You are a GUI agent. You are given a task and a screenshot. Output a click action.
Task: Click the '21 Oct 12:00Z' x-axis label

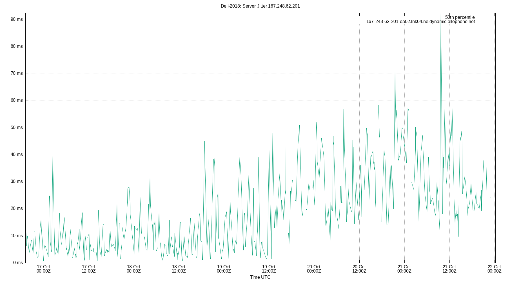point(449,269)
